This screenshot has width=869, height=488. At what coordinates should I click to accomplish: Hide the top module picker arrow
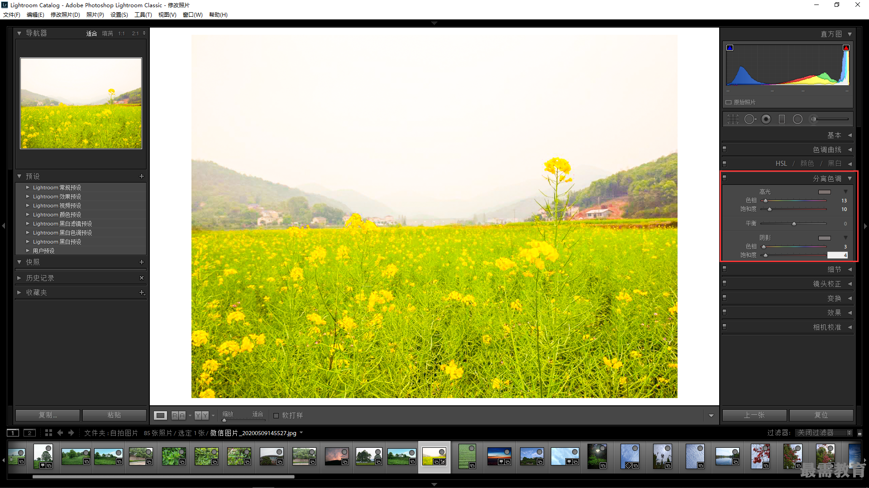click(x=434, y=23)
